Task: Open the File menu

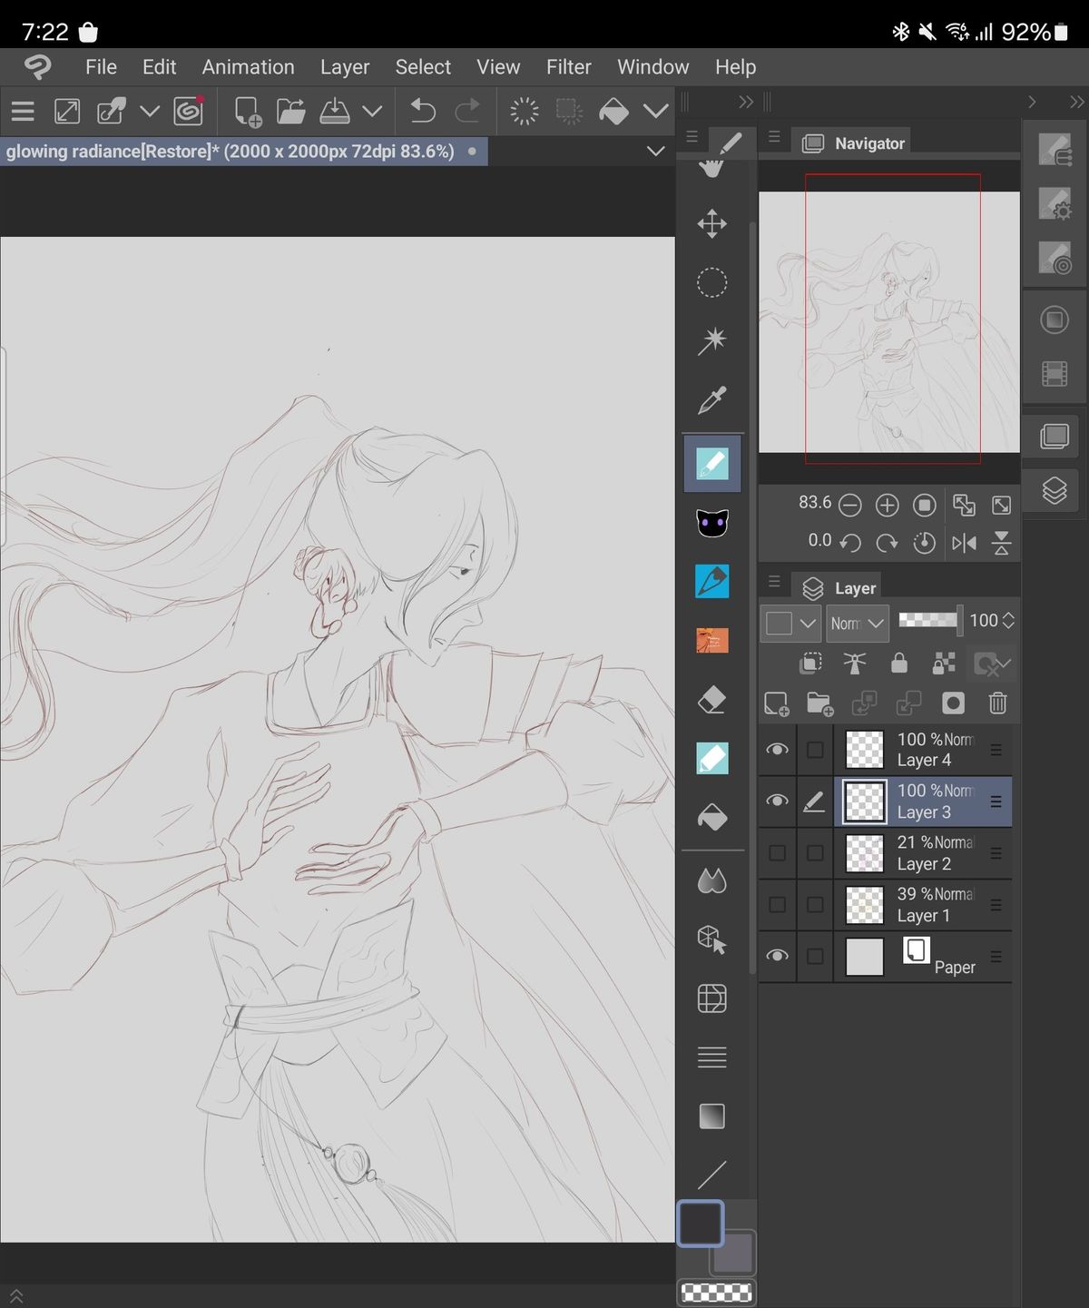Action: click(101, 67)
